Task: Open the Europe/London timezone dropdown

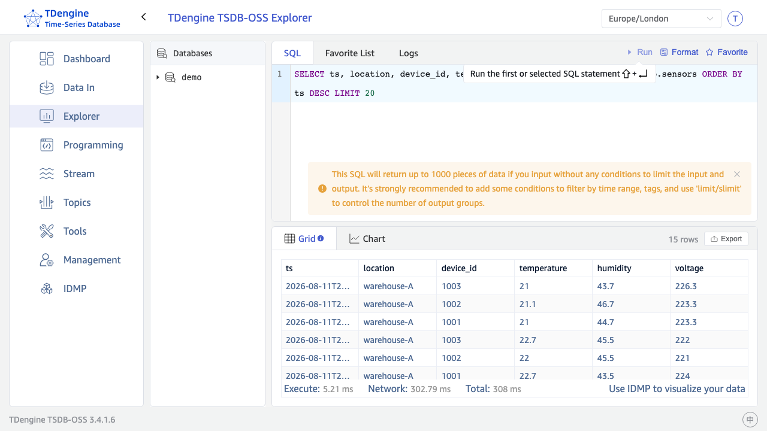Action: pos(662,19)
